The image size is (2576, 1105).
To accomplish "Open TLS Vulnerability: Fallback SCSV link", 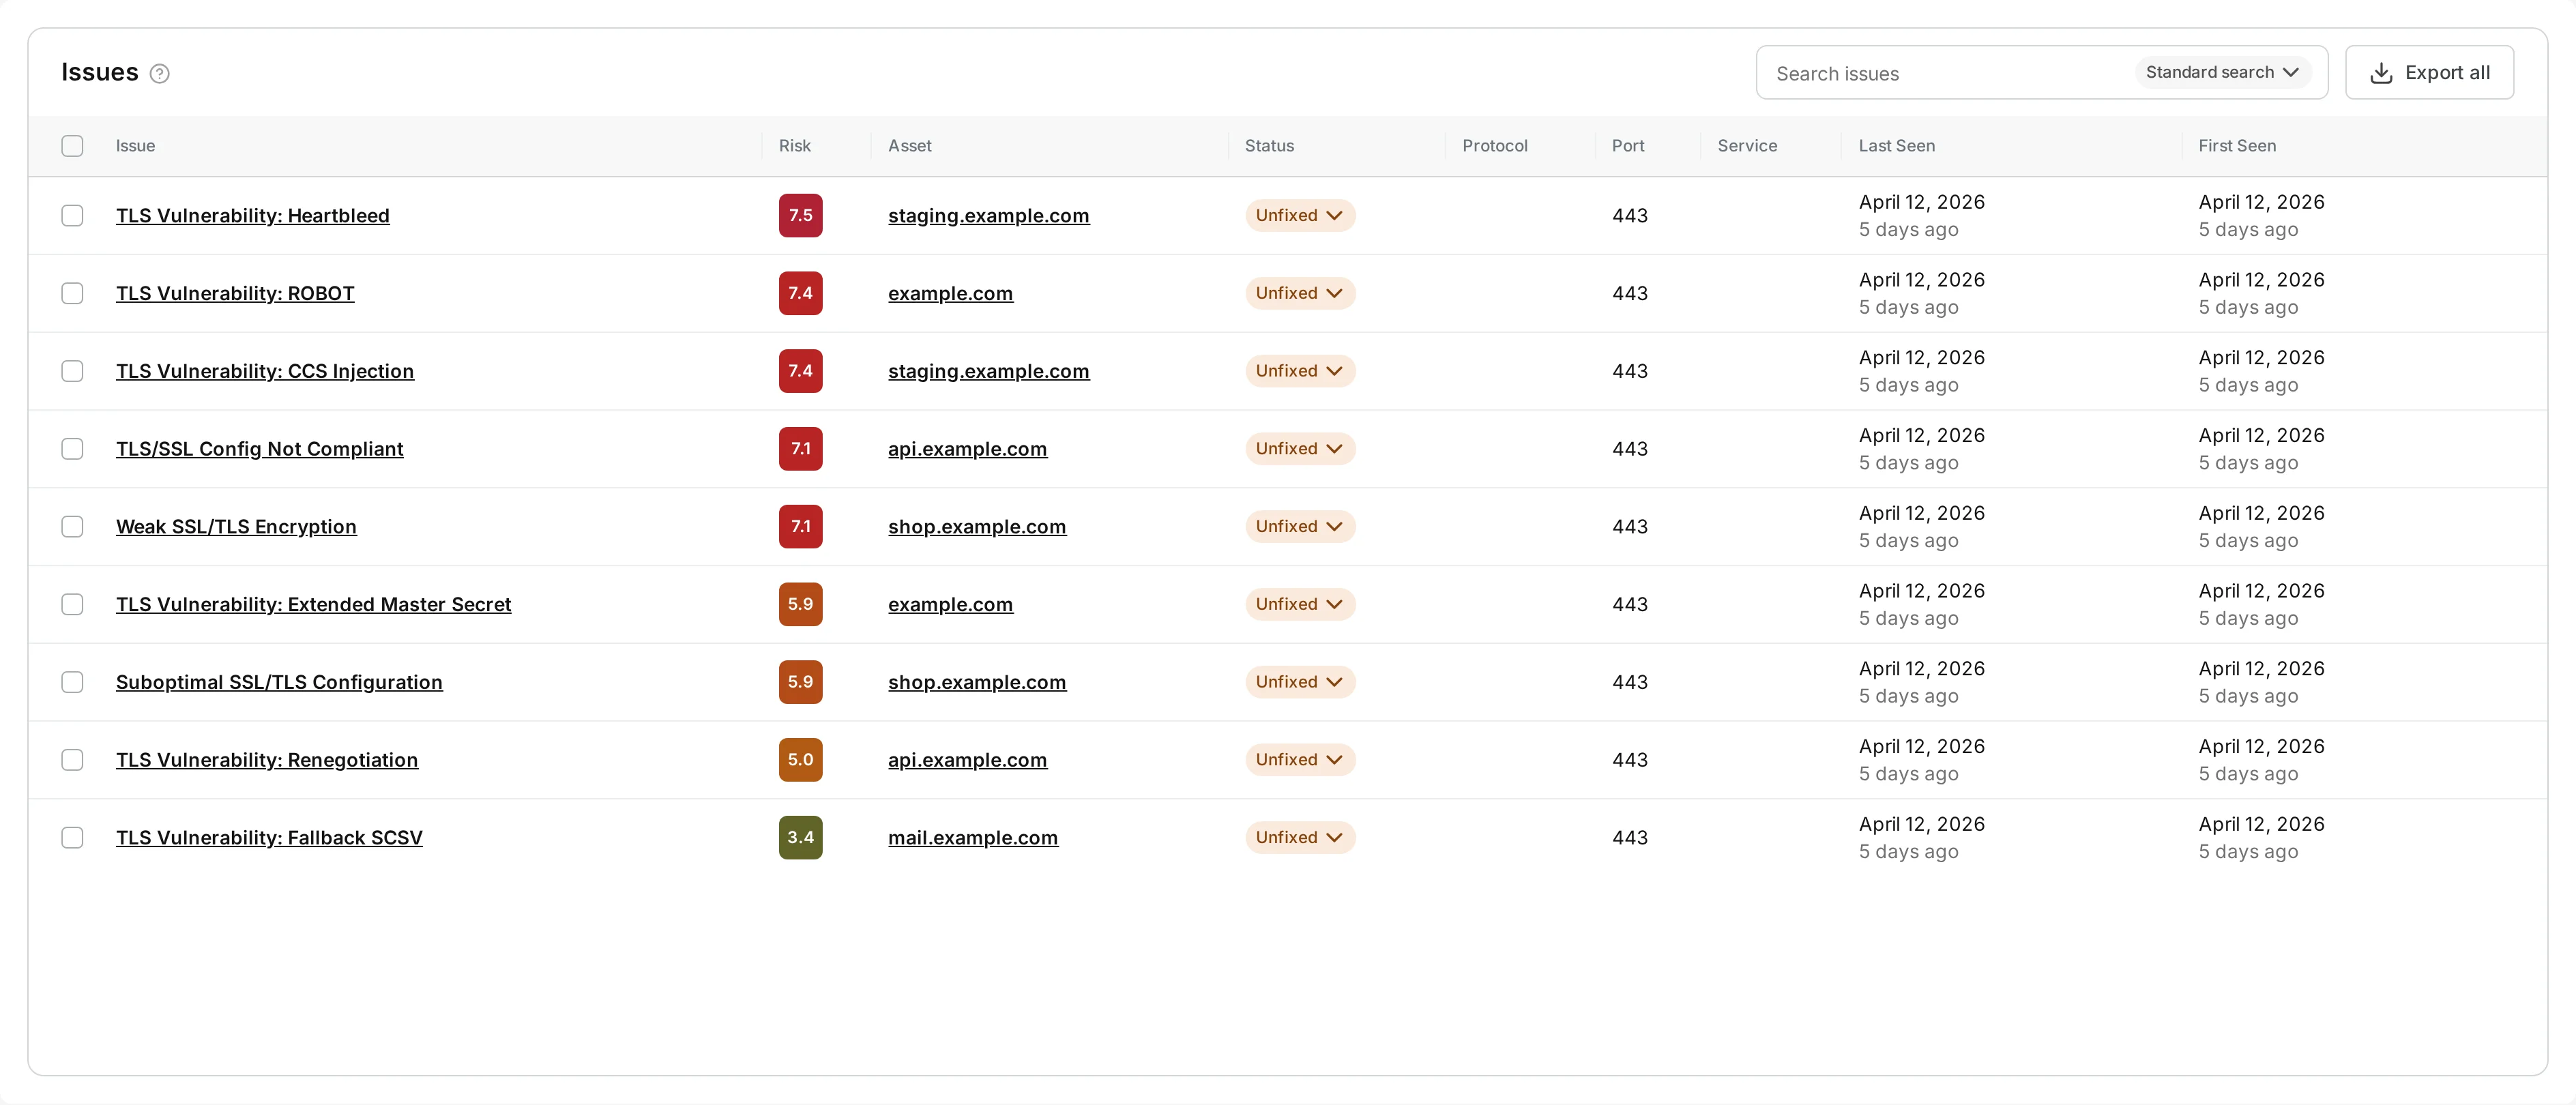I will coord(269,838).
